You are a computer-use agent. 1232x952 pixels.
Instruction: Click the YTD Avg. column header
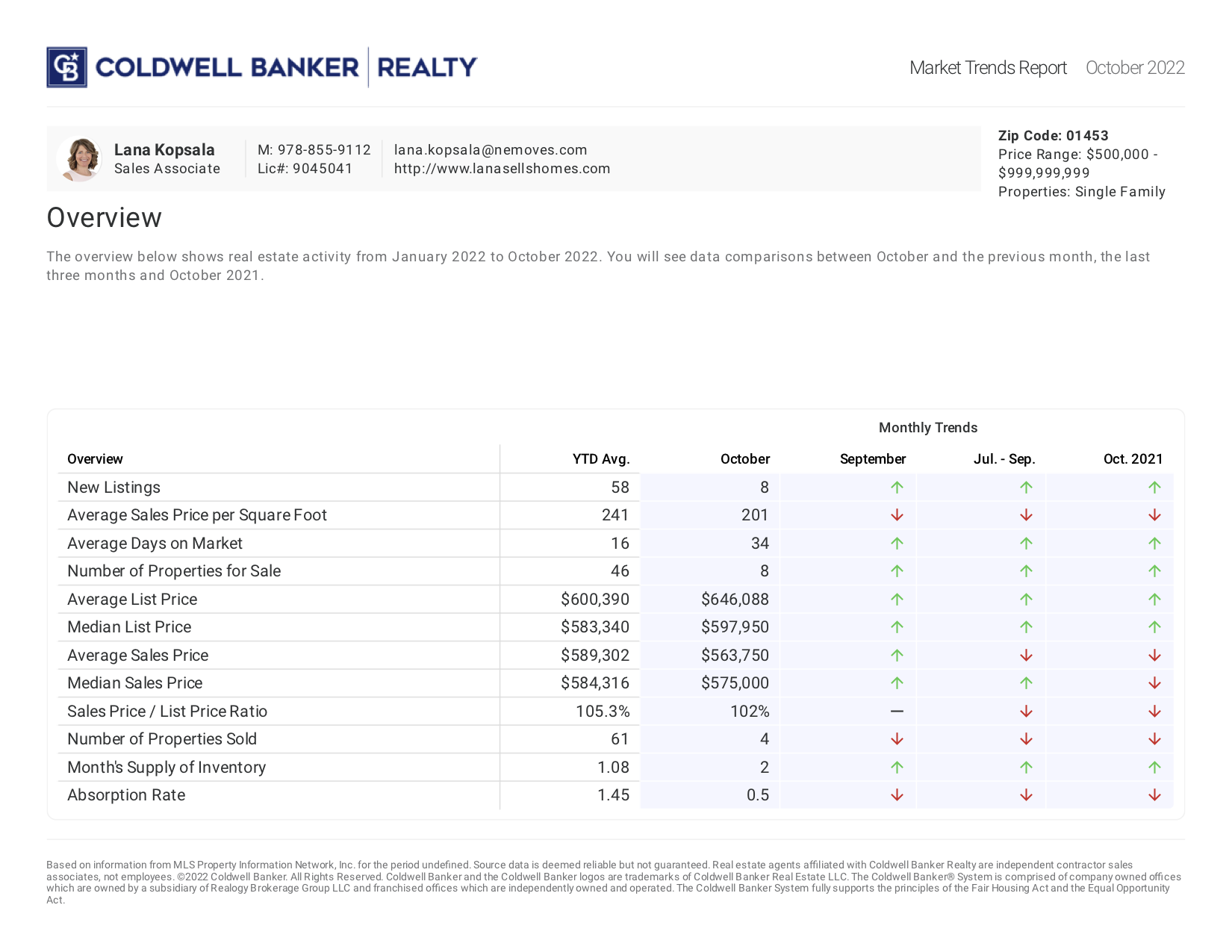pos(601,459)
